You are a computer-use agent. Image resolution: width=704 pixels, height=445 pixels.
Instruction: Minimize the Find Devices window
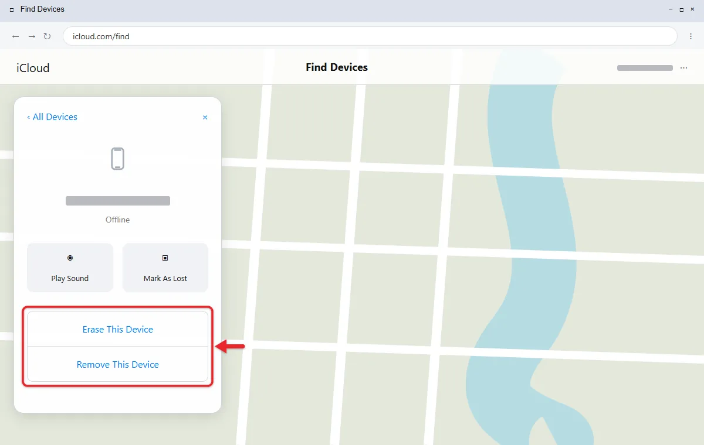tap(671, 10)
